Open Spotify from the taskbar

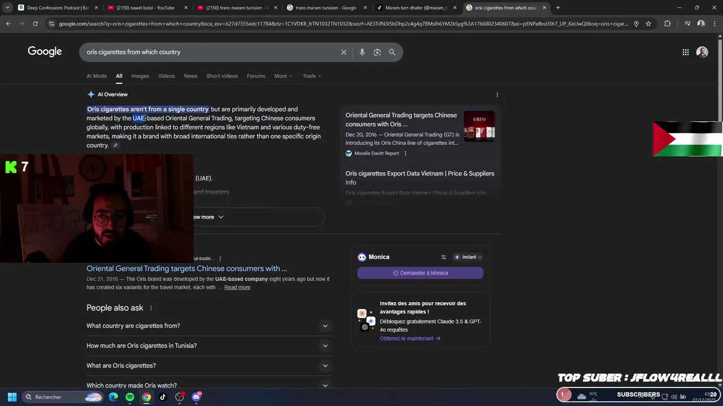130,397
